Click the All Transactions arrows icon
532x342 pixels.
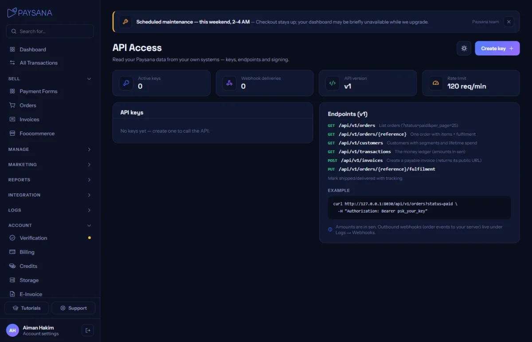[x=12, y=63]
